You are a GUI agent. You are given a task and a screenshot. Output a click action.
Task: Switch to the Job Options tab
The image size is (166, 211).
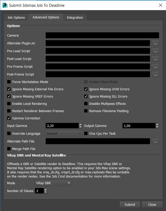[16, 18]
